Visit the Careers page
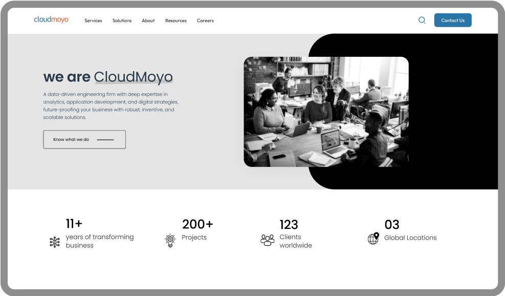 (205, 20)
